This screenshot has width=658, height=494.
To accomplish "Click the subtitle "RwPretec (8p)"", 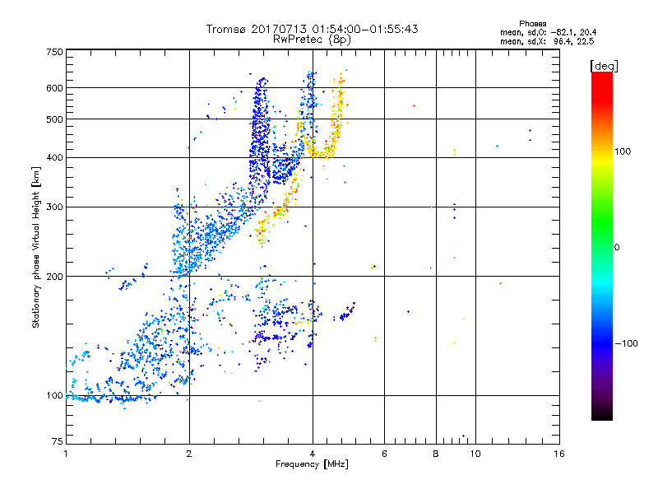I will (x=312, y=40).
